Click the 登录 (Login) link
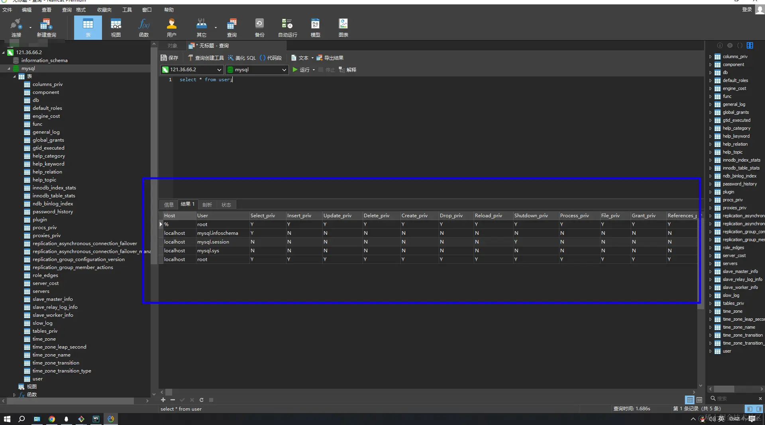This screenshot has height=425, width=765. click(x=747, y=10)
